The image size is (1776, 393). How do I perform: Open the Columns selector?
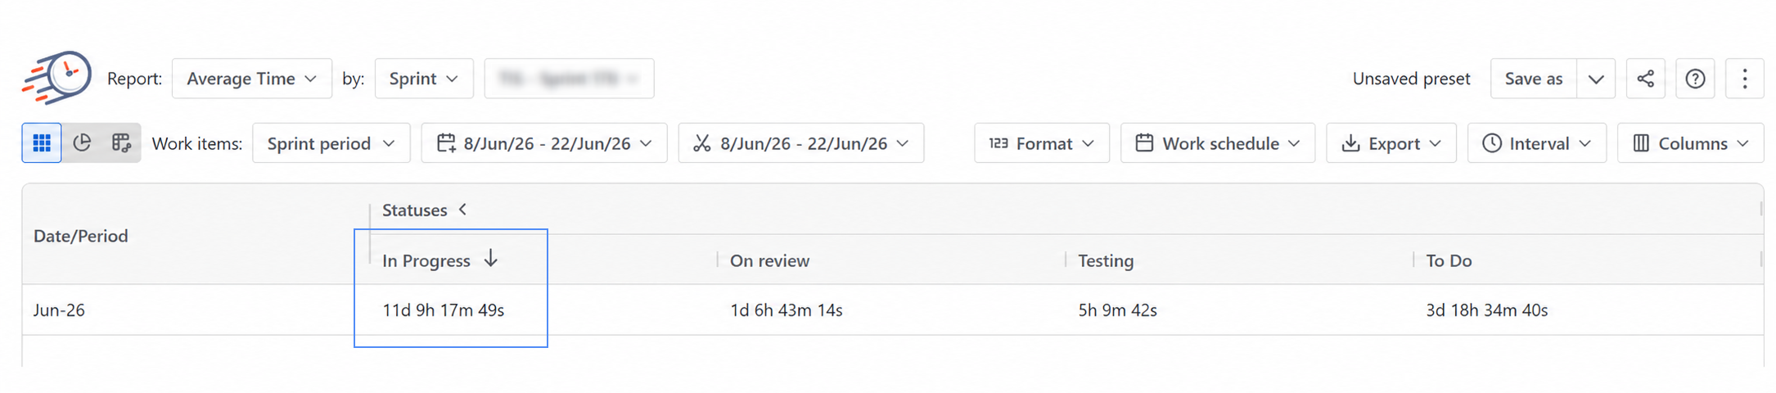pos(1691,143)
